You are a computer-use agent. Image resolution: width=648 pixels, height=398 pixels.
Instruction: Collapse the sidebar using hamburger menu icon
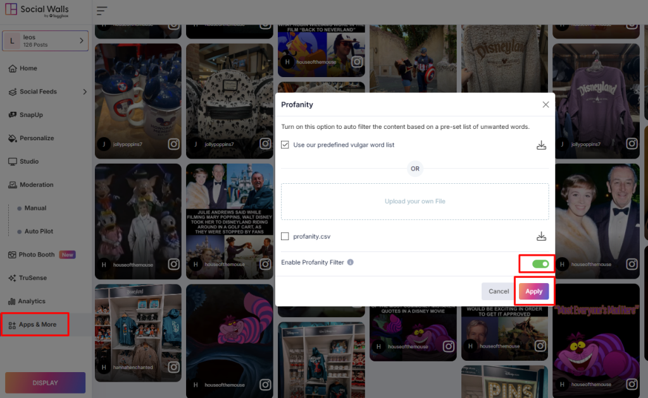point(102,11)
